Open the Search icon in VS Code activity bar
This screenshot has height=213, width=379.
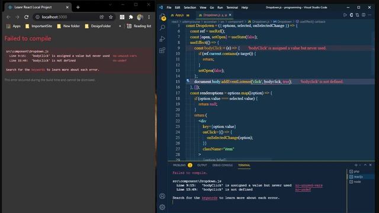click(x=162, y=28)
